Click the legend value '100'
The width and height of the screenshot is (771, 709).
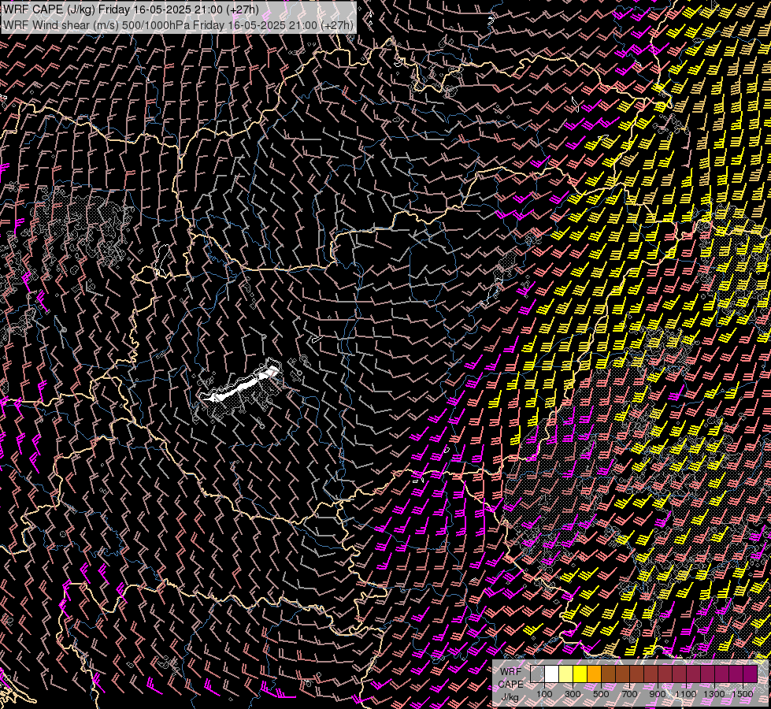pos(544,694)
